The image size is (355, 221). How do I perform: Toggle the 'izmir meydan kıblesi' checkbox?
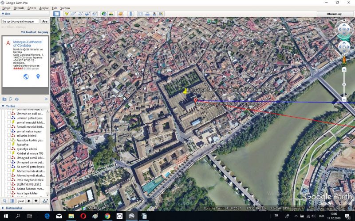[9, 180]
